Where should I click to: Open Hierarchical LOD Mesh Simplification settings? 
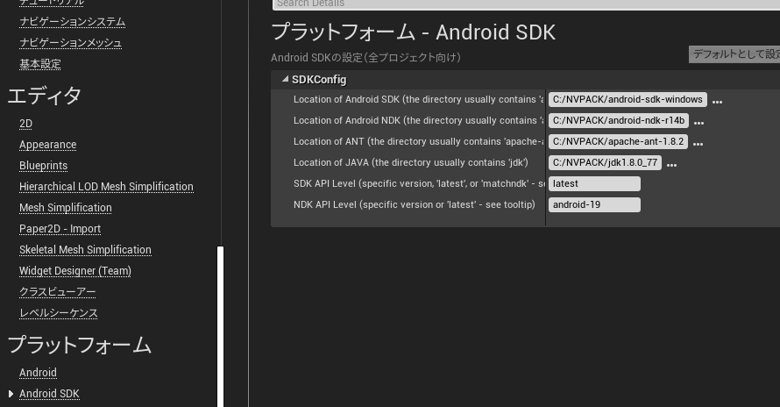pos(106,186)
